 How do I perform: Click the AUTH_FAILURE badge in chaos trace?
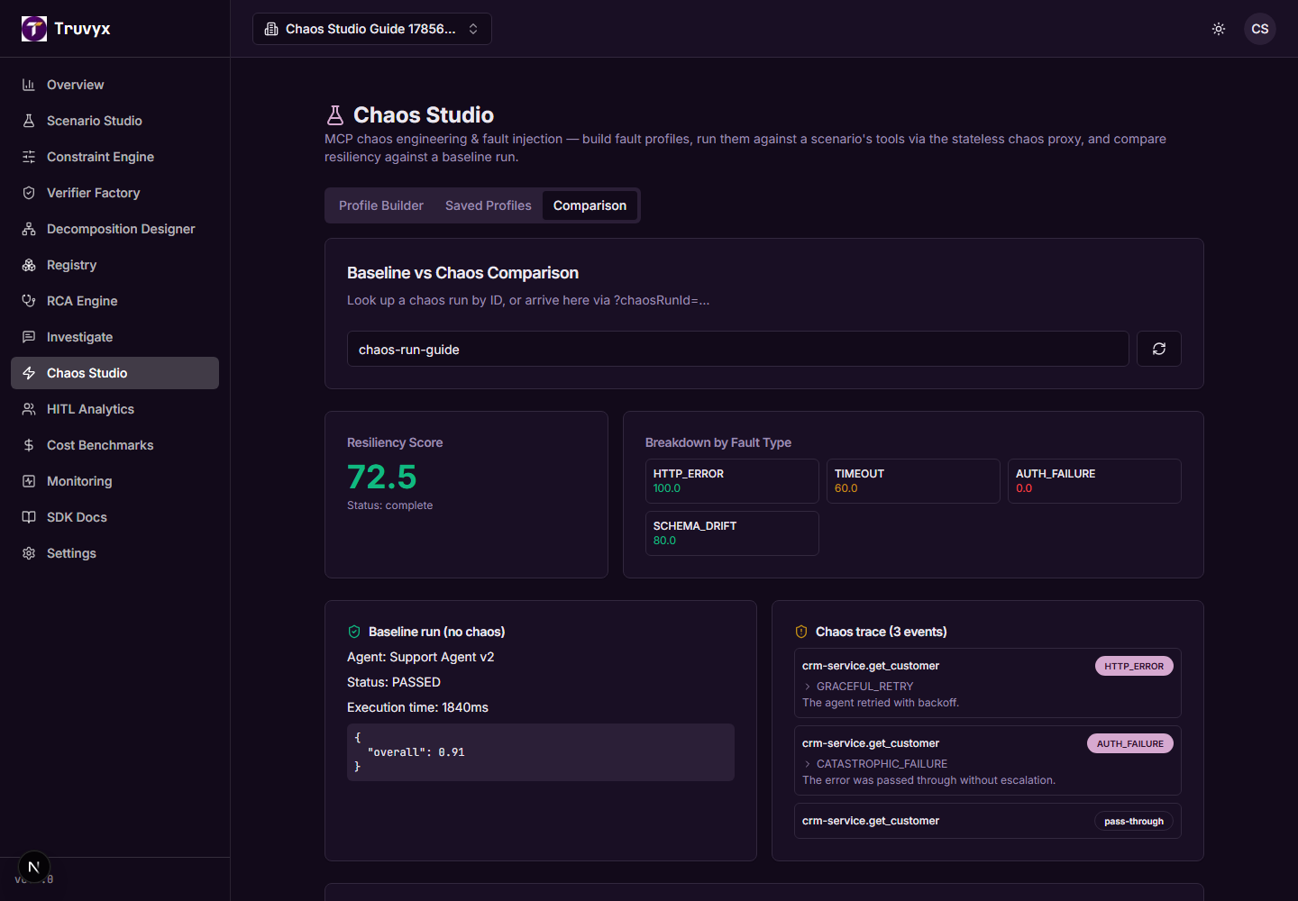click(x=1130, y=743)
